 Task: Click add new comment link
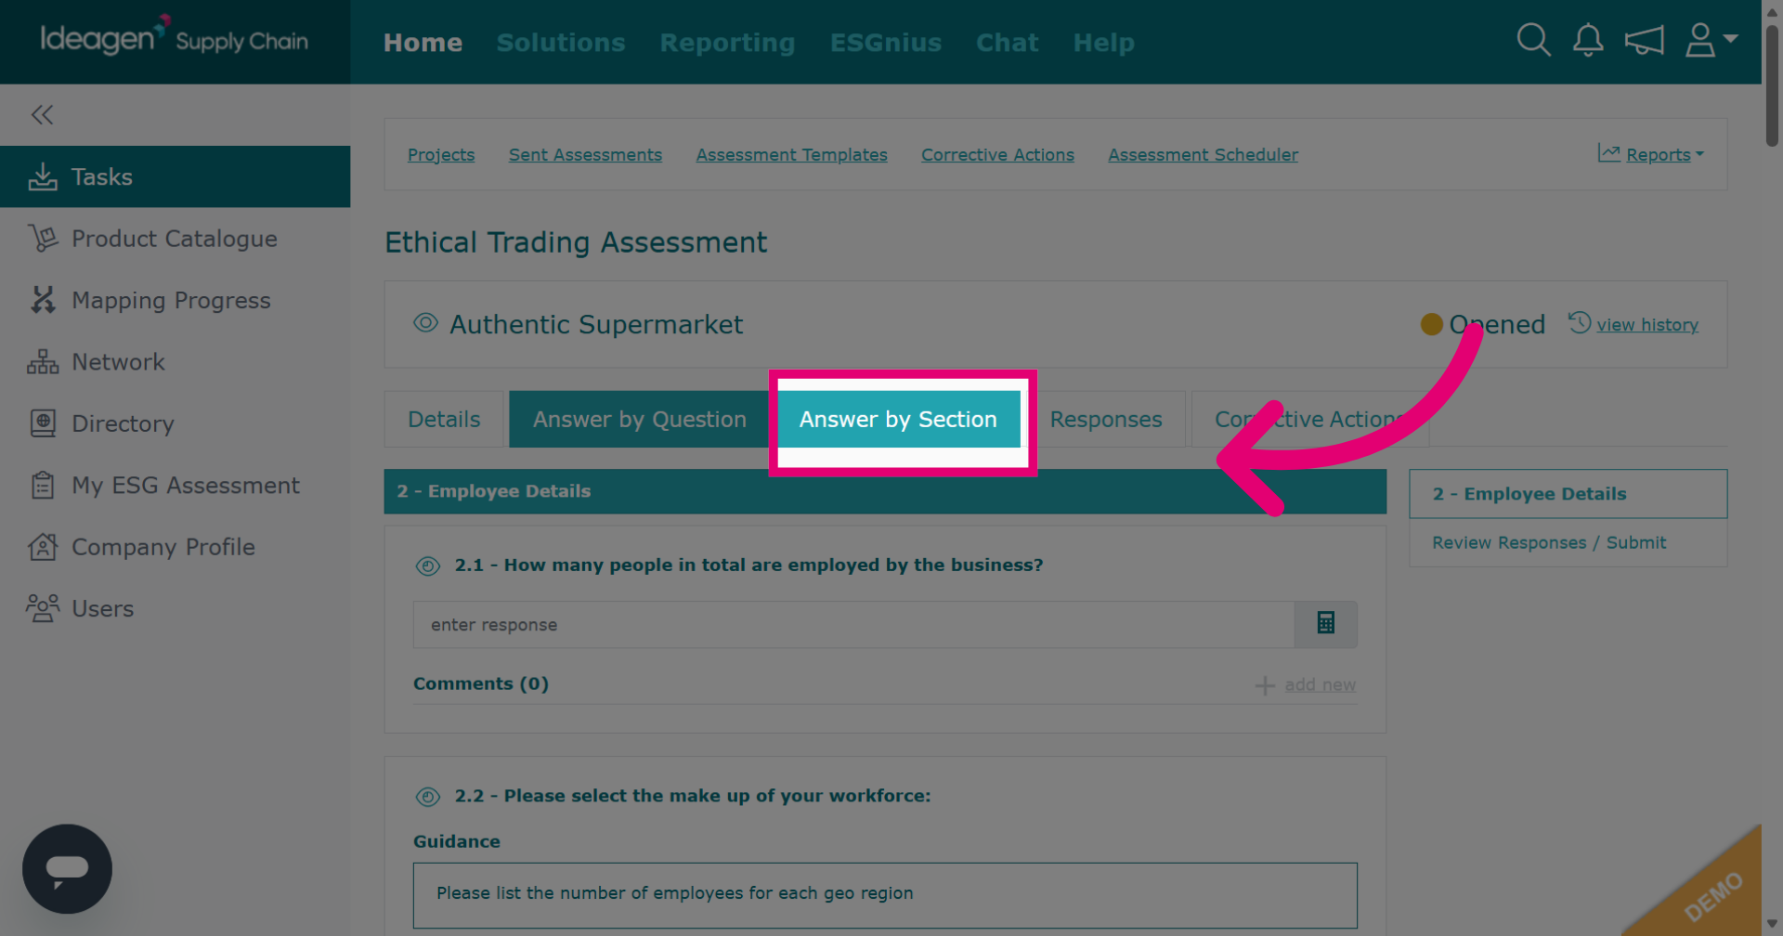[1320, 684]
